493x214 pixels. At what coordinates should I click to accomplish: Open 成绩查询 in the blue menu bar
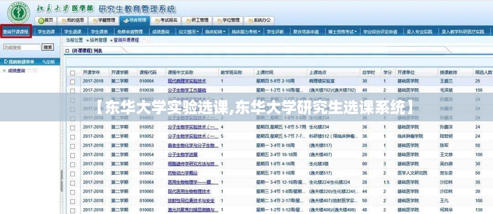[160, 32]
